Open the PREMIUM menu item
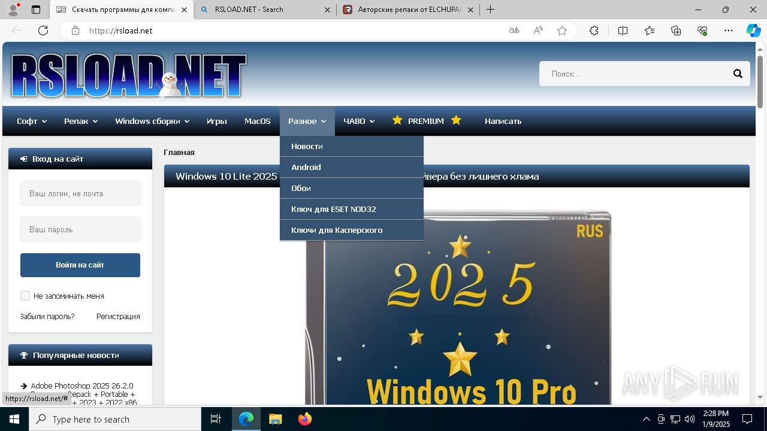 click(426, 121)
